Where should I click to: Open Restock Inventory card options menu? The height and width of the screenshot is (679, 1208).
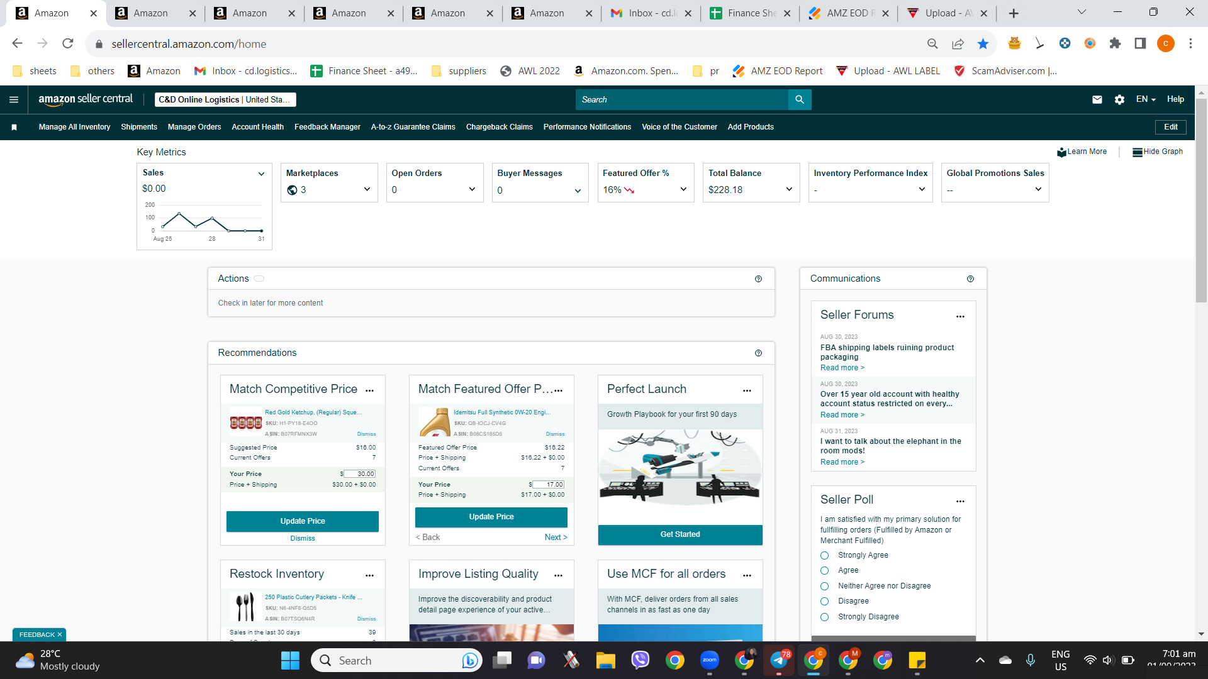click(370, 575)
